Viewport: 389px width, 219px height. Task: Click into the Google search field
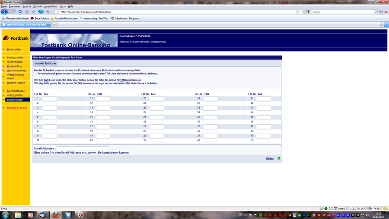click(x=343, y=12)
